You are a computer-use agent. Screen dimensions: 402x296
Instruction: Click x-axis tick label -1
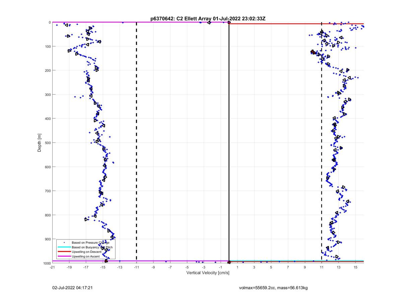point(220,267)
